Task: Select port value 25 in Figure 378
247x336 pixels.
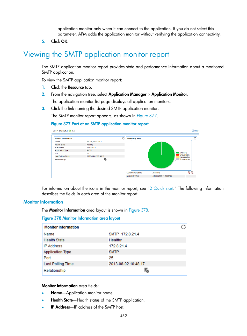Action: (x=111, y=258)
